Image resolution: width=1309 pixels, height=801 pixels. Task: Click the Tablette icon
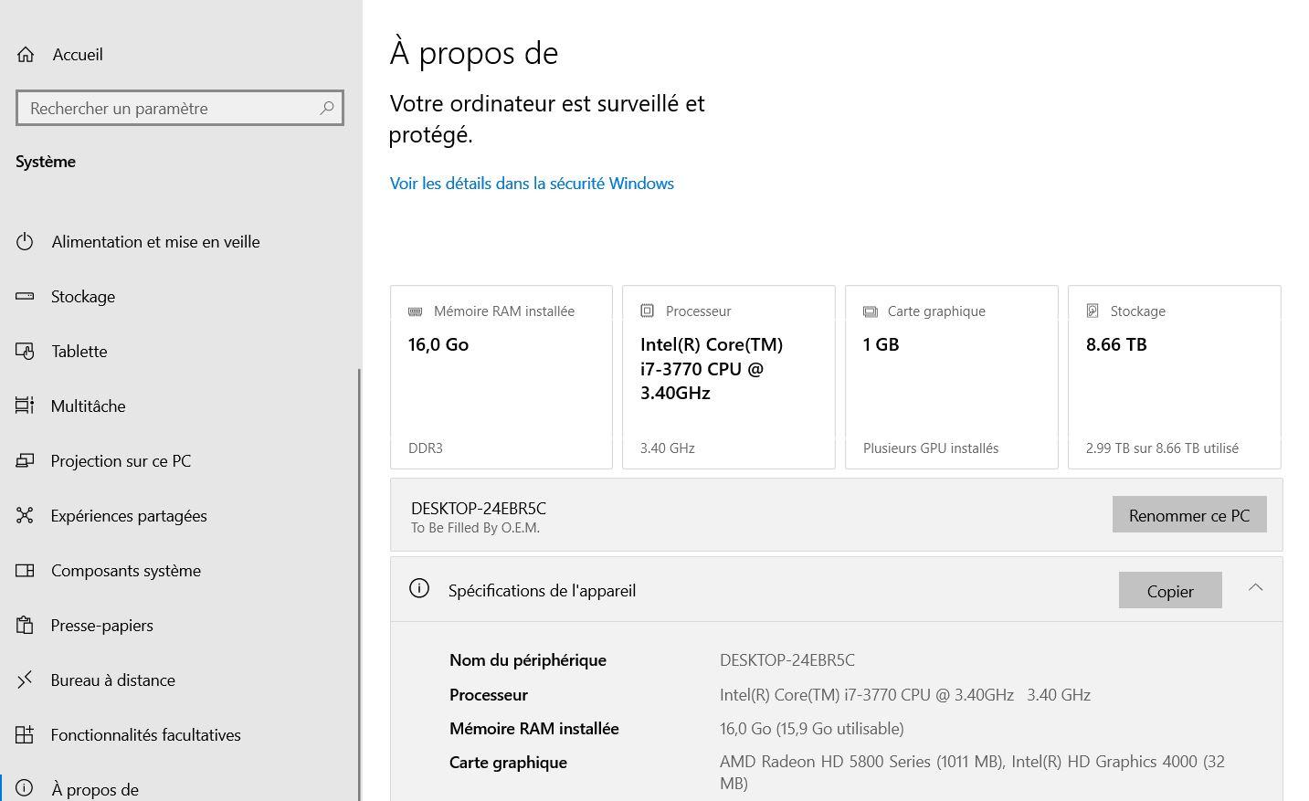(25, 352)
